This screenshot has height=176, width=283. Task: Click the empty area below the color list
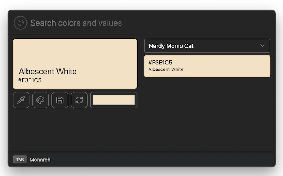(x=207, y=114)
